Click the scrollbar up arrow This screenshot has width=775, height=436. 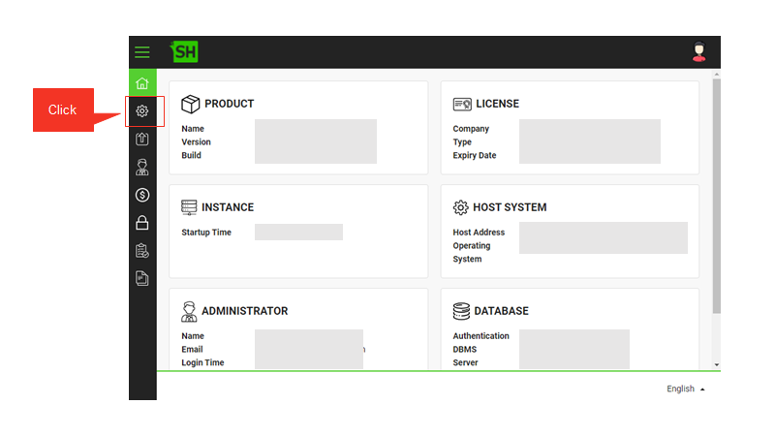pos(717,75)
